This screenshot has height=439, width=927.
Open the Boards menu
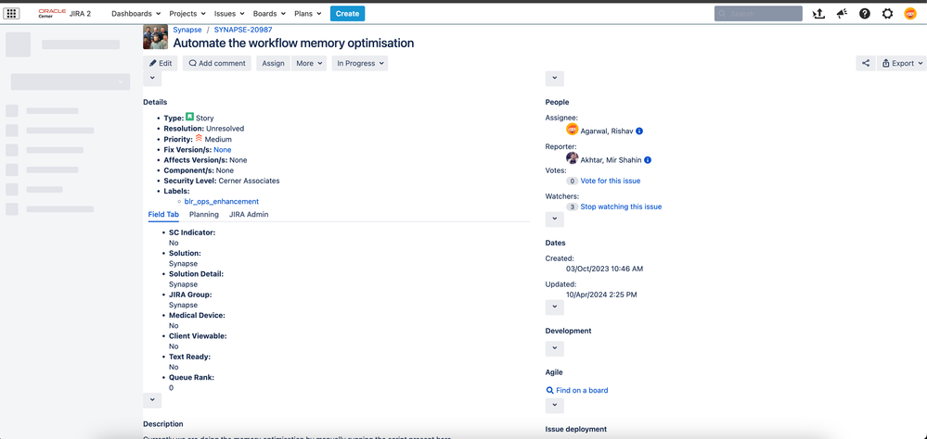tap(269, 14)
